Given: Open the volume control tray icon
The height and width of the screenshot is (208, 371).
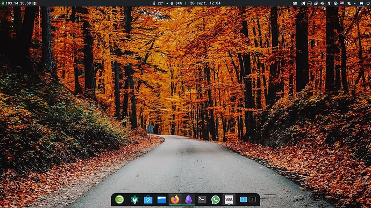Looking at the screenshot, I should tap(322, 3).
